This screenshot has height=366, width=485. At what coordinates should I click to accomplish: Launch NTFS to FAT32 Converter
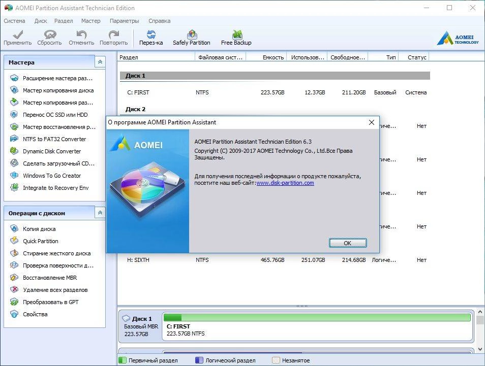(x=48, y=139)
